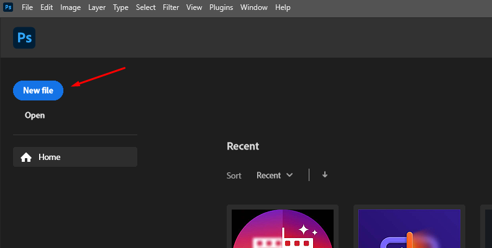Click the Recent section heading

pyautogui.click(x=243, y=146)
